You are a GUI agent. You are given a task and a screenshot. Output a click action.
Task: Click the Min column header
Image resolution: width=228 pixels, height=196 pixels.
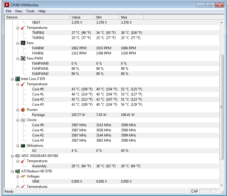[x=107, y=17]
